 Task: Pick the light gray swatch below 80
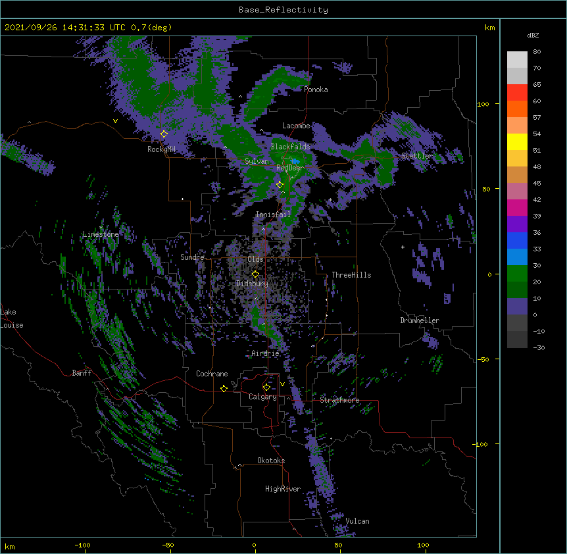517,60
